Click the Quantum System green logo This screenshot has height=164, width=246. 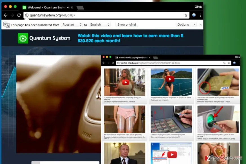click(x=23, y=38)
